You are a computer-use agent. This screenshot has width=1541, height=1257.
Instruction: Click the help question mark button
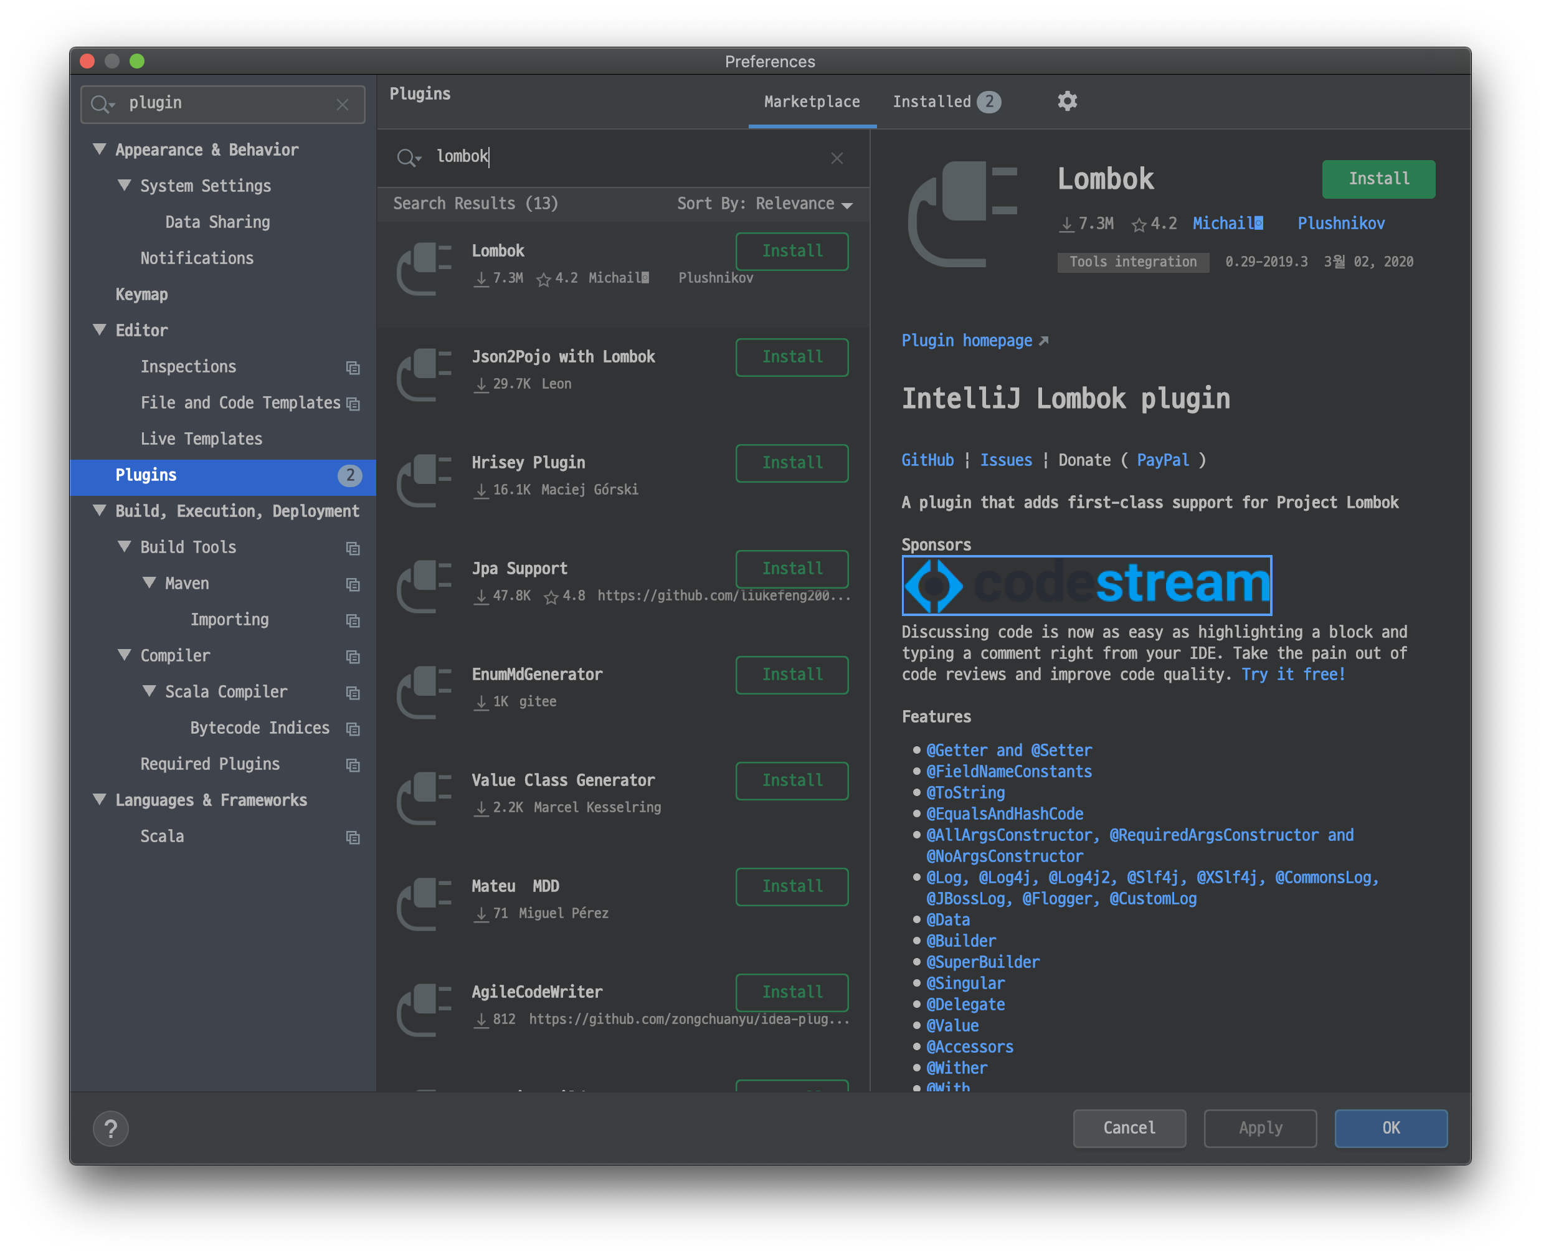coord(111,1128)
